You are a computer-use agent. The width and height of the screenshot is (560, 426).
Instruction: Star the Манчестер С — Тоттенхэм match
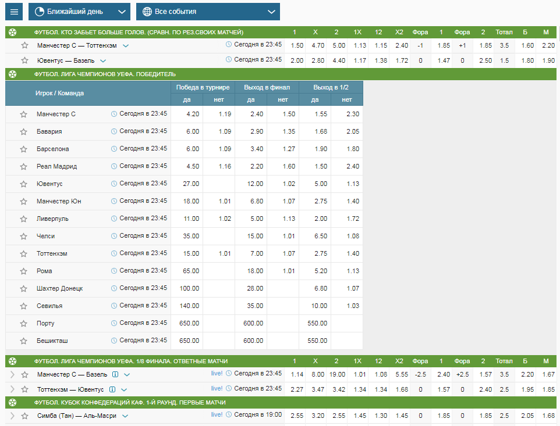[24, 45]
